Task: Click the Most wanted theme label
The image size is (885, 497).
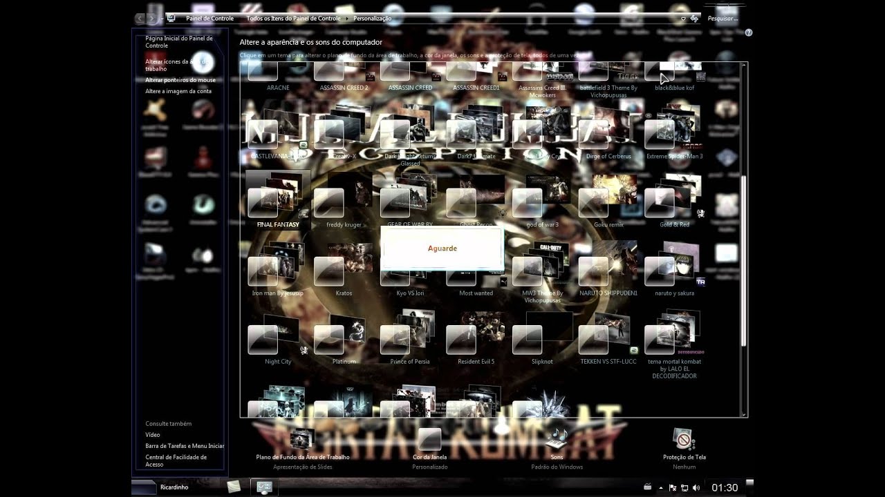Action: click(476, 293)
